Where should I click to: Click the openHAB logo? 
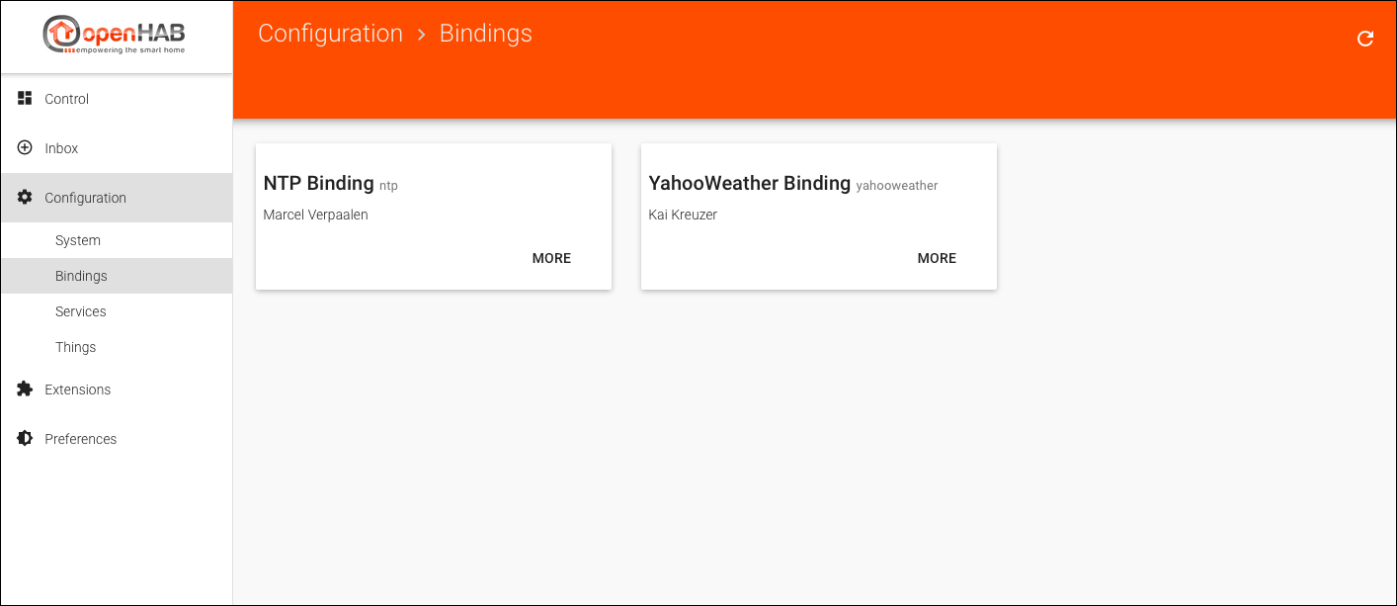pos(115,36)
